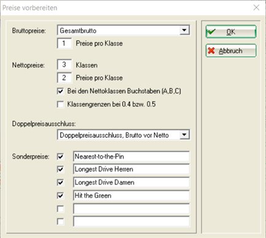
Task: Check the last empty Sonderpreise checkbox
Action: coord(60,221)
